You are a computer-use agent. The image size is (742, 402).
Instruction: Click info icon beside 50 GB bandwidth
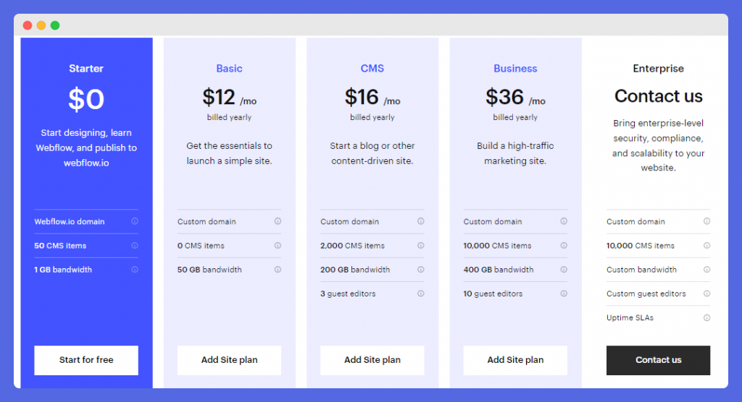(x=278, y=269)
